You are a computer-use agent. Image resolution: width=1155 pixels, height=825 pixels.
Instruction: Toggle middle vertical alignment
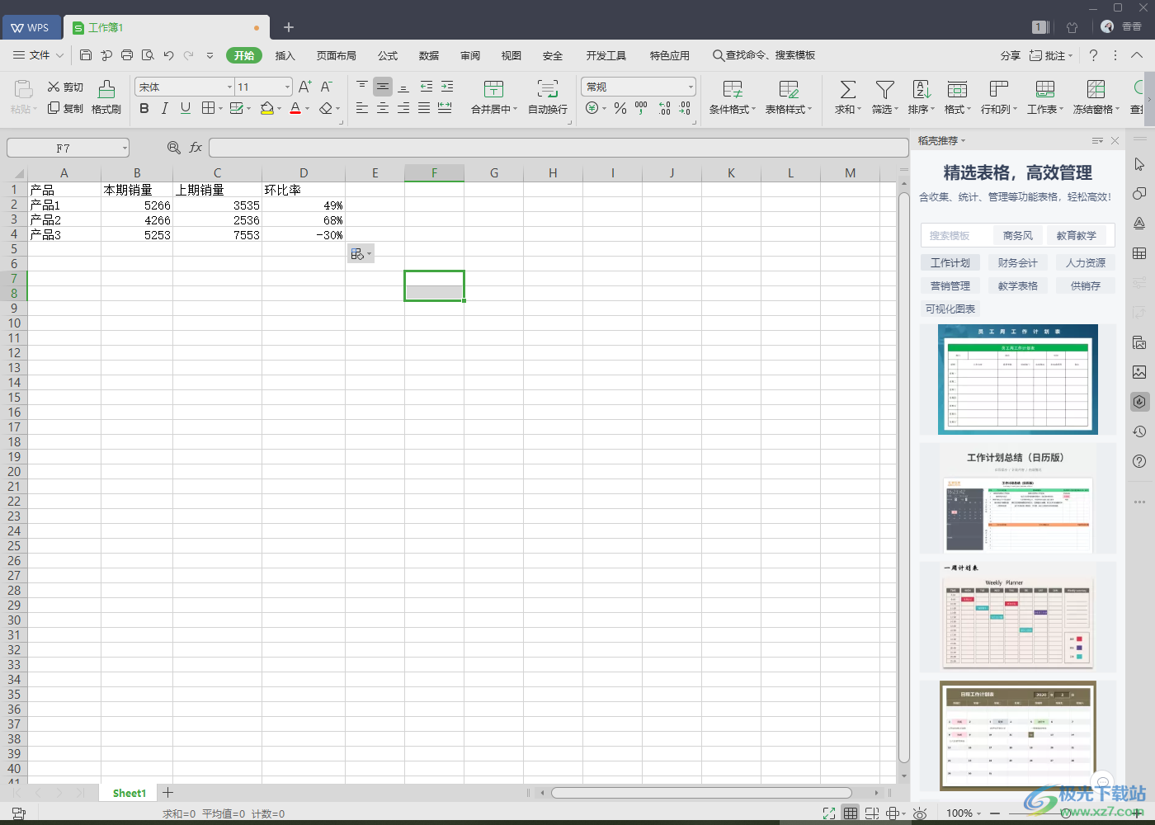click(383, 87)
